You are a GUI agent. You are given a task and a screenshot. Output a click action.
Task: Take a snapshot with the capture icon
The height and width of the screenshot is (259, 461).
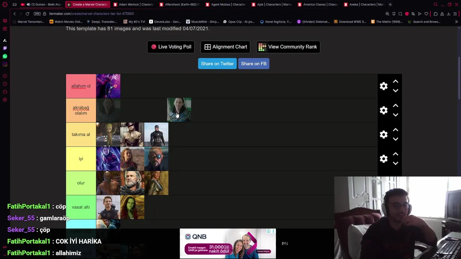point(400,14)
